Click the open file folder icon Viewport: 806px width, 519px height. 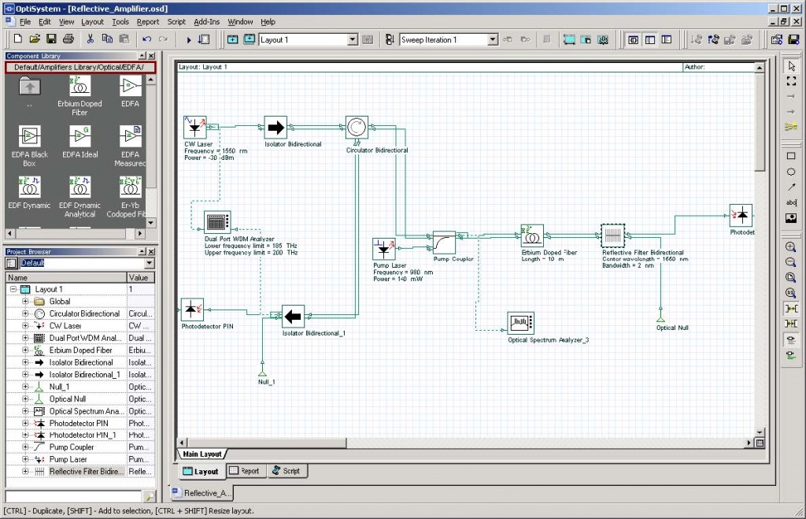pos(35,39)
